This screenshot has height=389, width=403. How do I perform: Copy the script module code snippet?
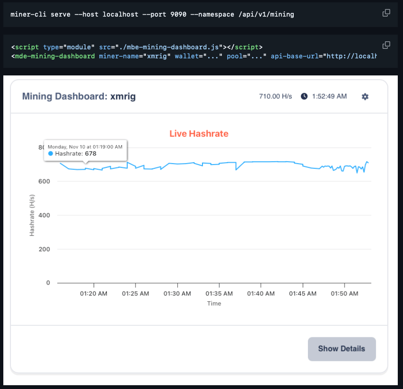coord(386,45)
